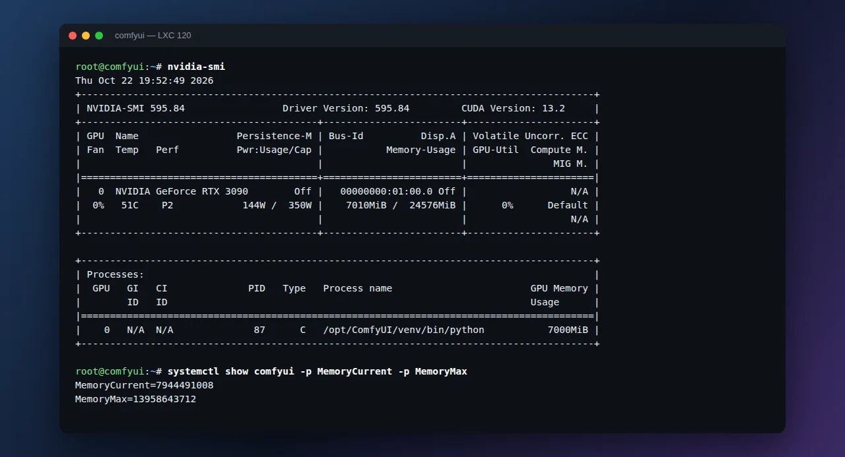Click the typed 'nvidia-smi' command
This screenshot has height=457, width=845.
coord(196,67)
